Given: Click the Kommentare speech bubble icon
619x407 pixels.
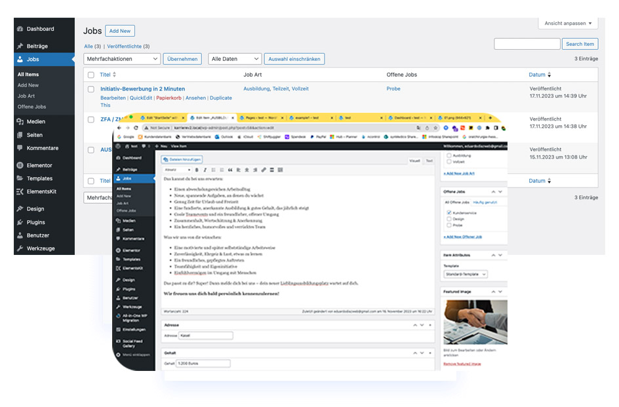Looking at the screenshot, I should [x=20, y=148].
